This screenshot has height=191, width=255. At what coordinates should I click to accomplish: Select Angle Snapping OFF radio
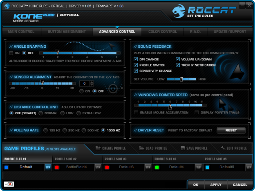pyautogui.click(x=24, y=53)
